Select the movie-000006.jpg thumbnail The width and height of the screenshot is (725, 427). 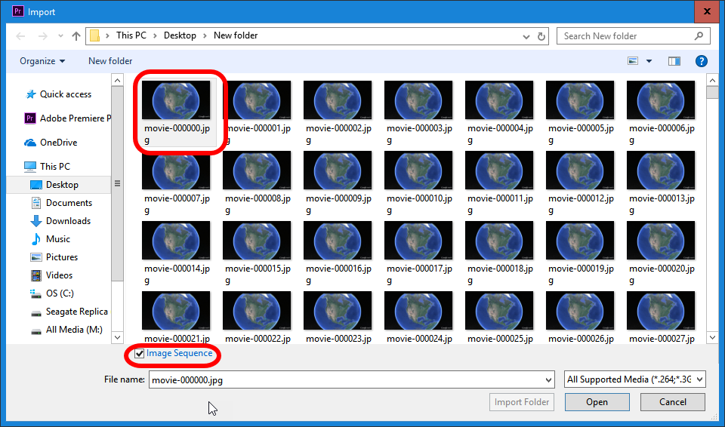[661, 101]
